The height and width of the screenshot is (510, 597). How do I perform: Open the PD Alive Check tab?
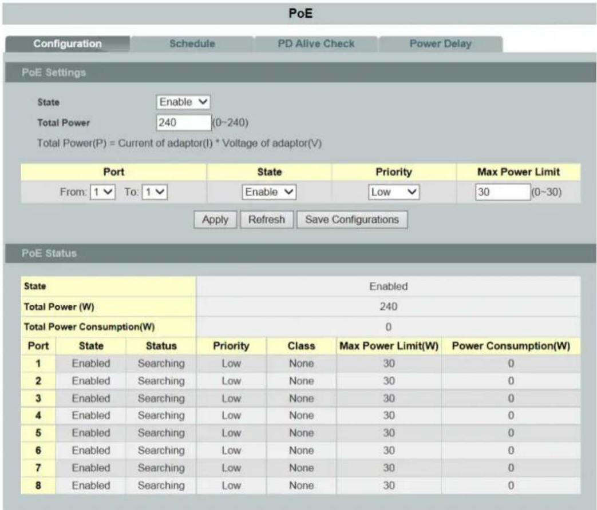pyautogui.click(x=316, y=43)
